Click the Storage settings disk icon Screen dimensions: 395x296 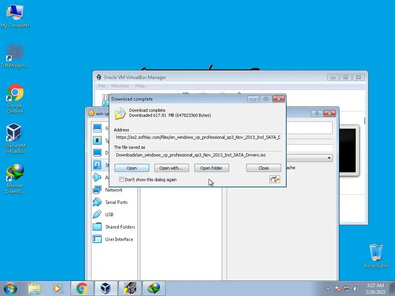(97, 165)
